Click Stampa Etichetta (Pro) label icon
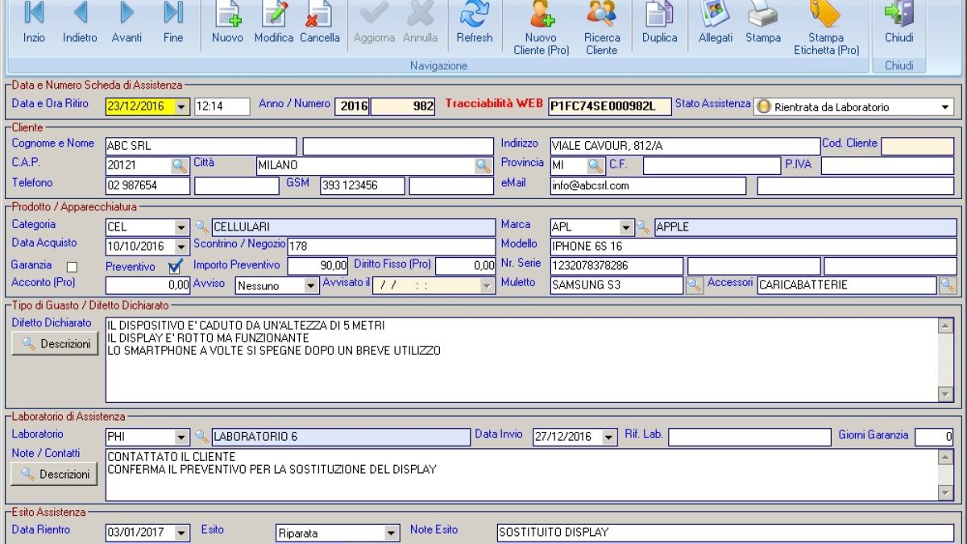This screenshot has width=967, height=544. [826, 14]
